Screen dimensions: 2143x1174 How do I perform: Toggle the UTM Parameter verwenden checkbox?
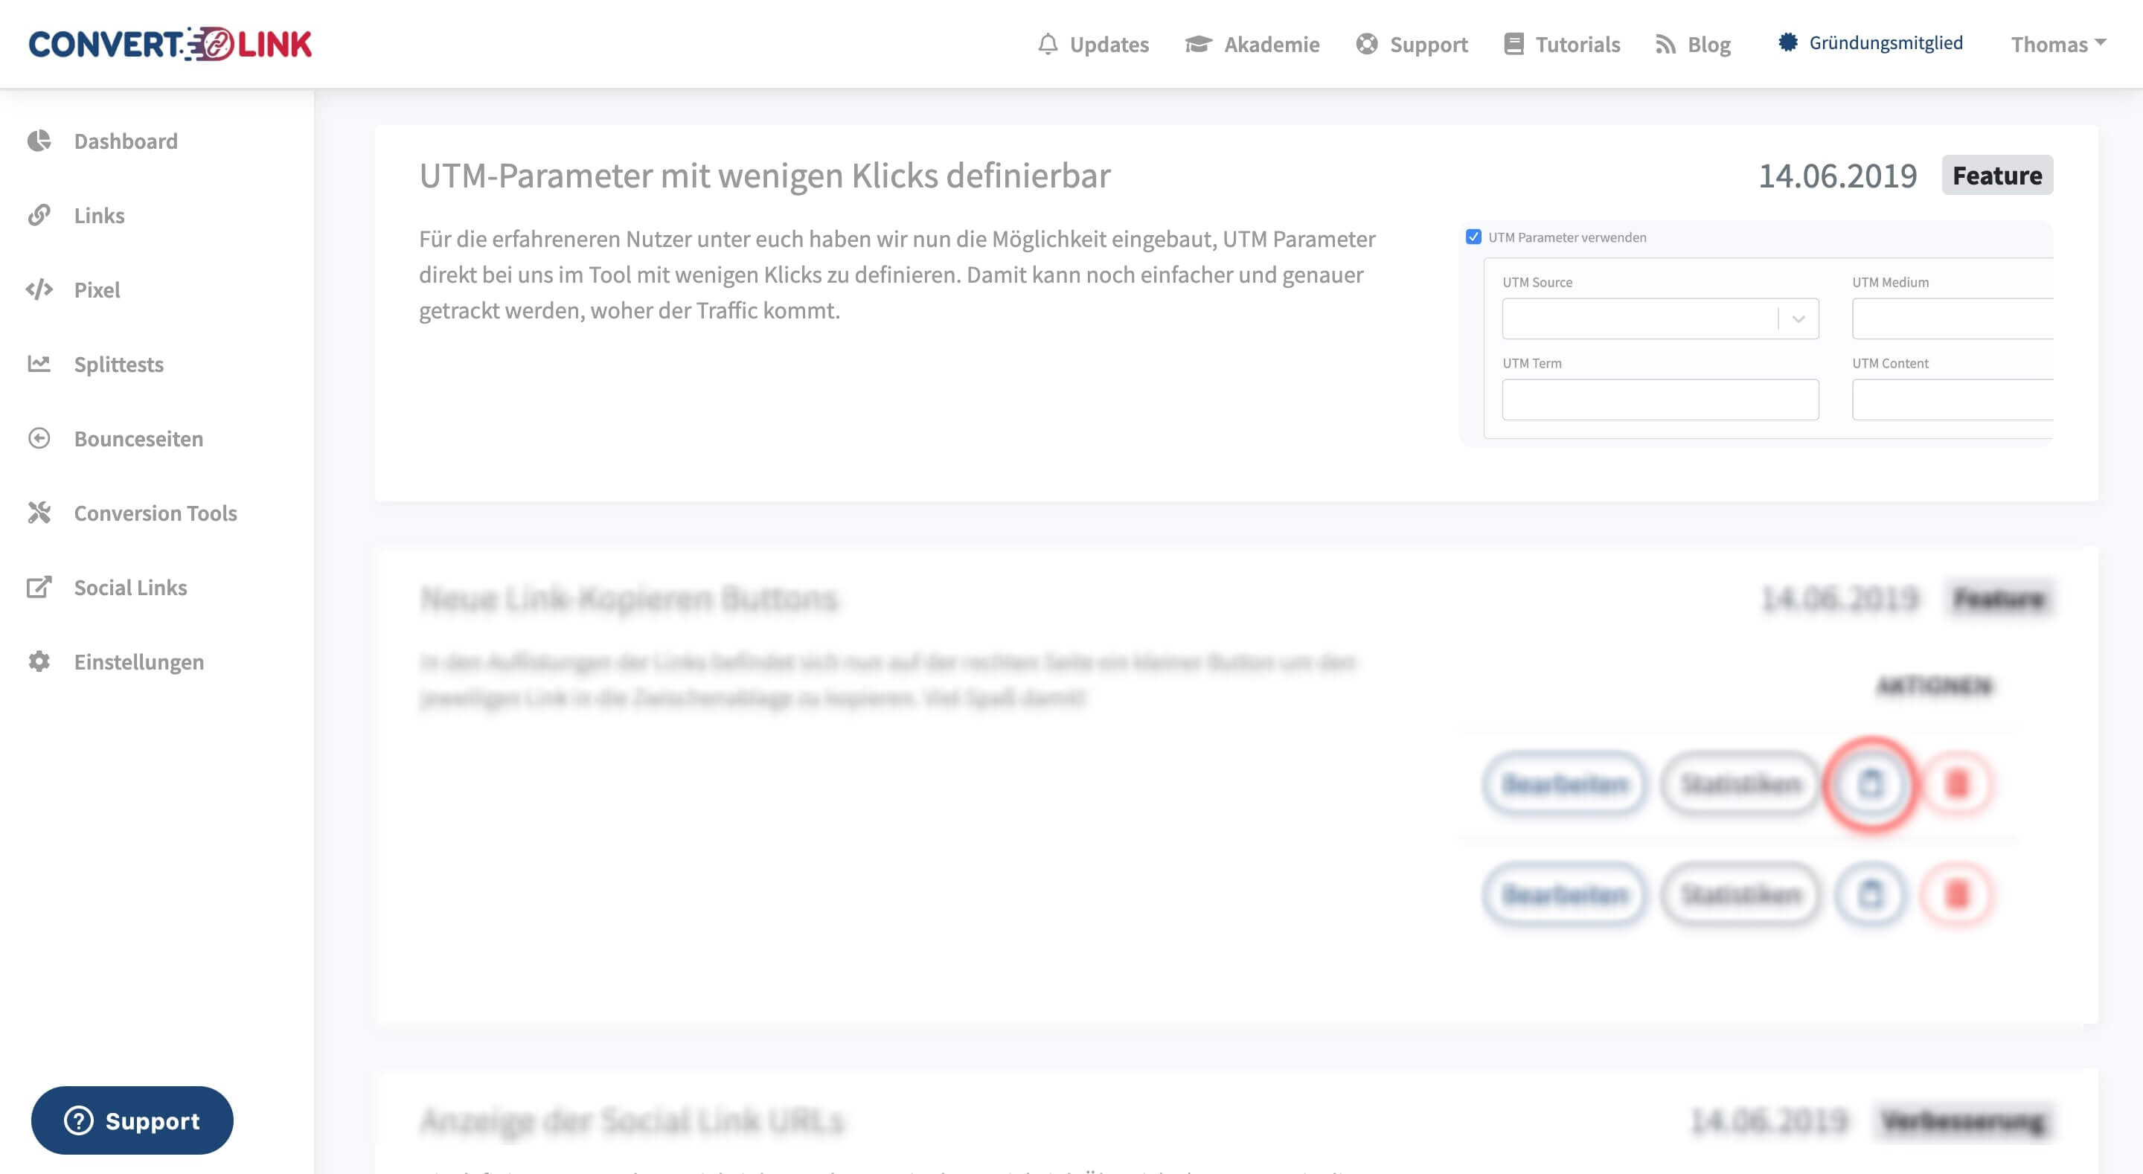point(1473,237)
